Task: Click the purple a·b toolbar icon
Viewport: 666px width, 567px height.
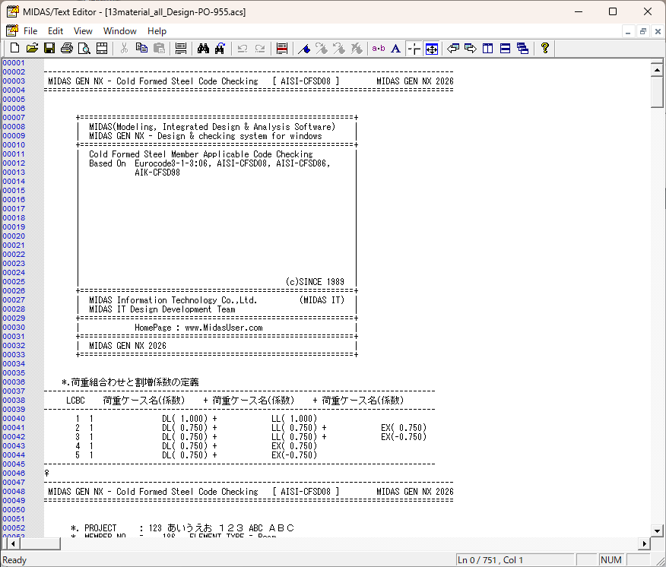Action: pyautogui.click(x=379, y=49)
